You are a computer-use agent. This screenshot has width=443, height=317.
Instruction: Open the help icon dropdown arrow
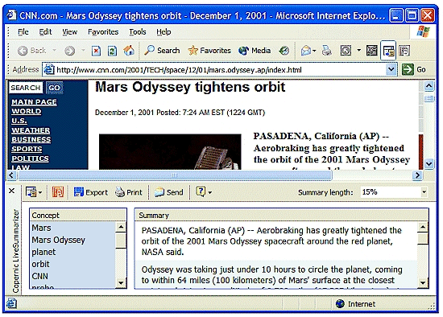coord(210,193)
